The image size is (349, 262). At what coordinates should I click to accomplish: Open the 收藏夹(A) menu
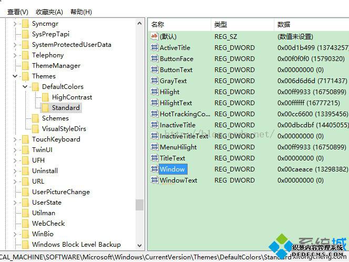click(49, 12)
